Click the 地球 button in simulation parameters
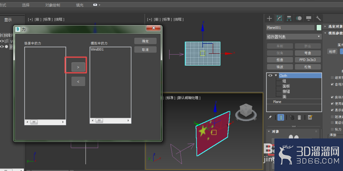This screenshot has width=343, height=171. pyautogui.click(x=332, y=52)
